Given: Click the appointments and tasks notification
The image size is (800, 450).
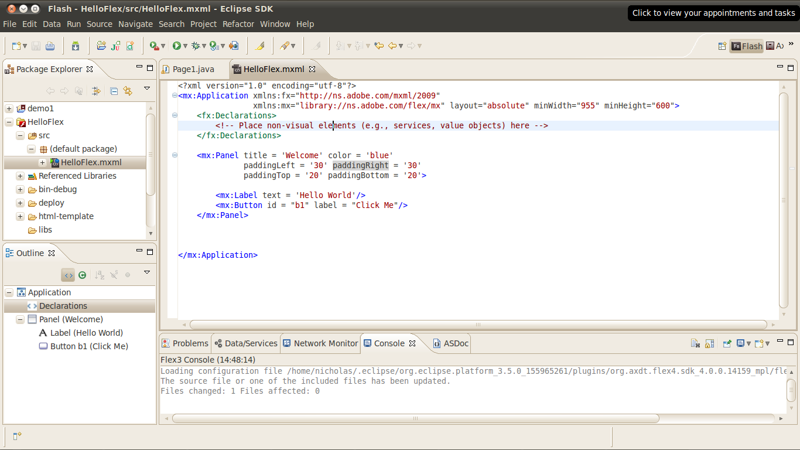Looking at the screenshot, I should click(714, 13).
